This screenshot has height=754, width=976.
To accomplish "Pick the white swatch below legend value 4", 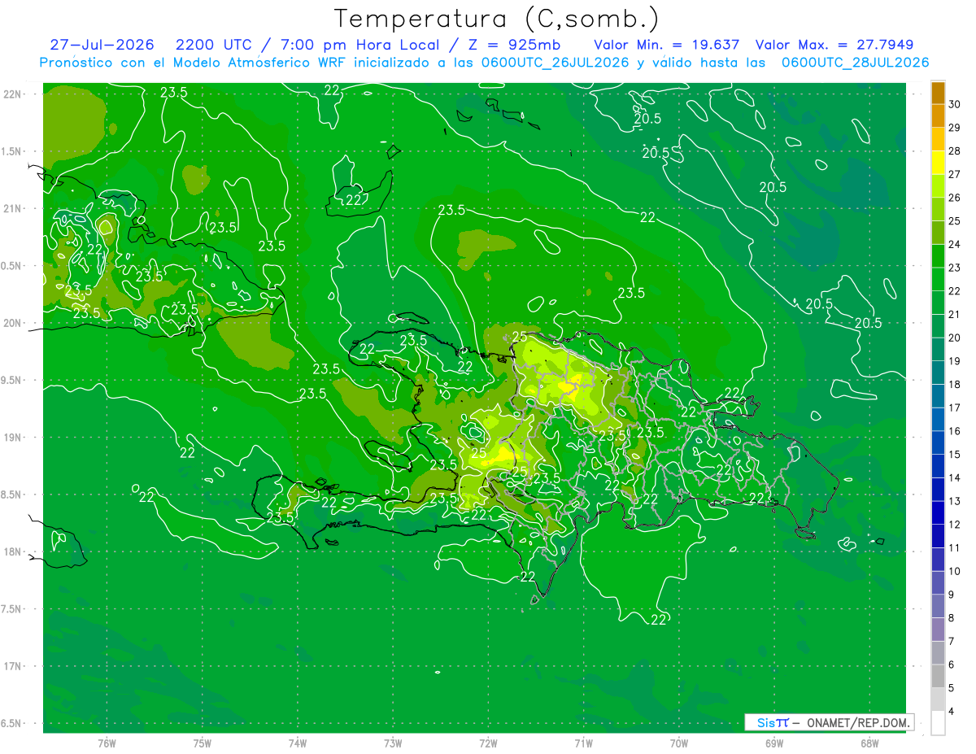I will click(938, 723).
